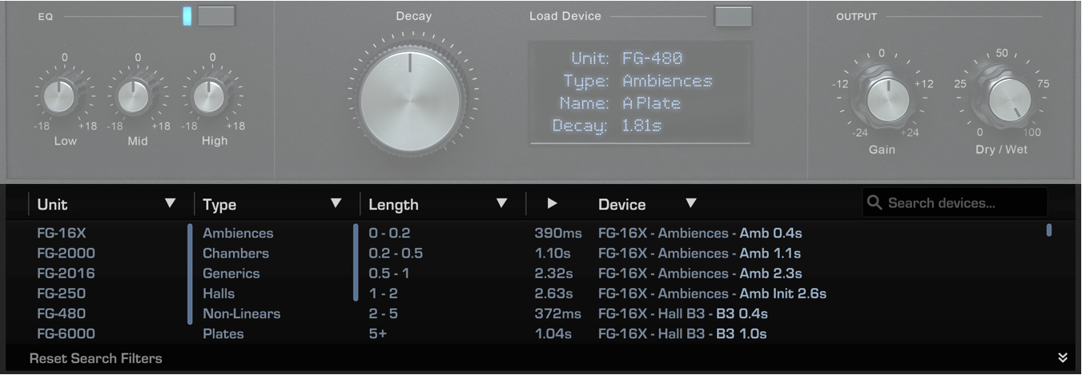Filter by Halls type
1082x375 pixels.
click(x=219, y=293)
